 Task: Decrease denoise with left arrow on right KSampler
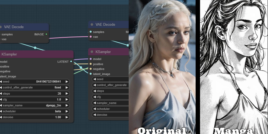click(94, 115)
